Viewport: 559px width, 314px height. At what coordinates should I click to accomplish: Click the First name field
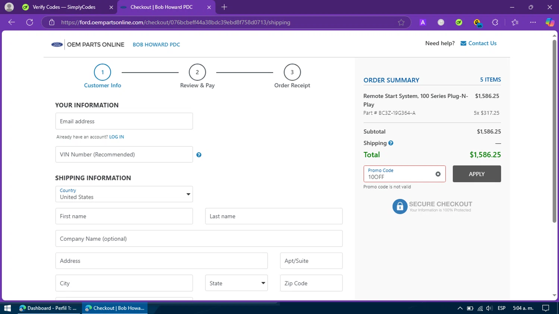[124, 216]
